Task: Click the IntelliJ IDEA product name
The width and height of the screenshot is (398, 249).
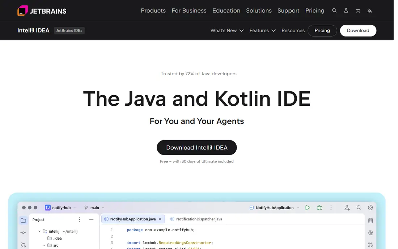Action: tap(33, 30)
